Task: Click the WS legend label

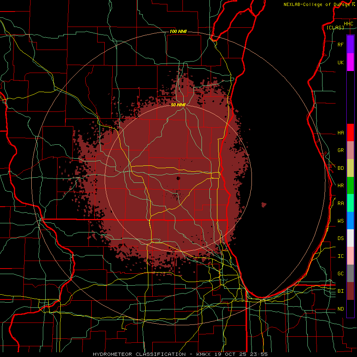Action: tap(340, 221)
